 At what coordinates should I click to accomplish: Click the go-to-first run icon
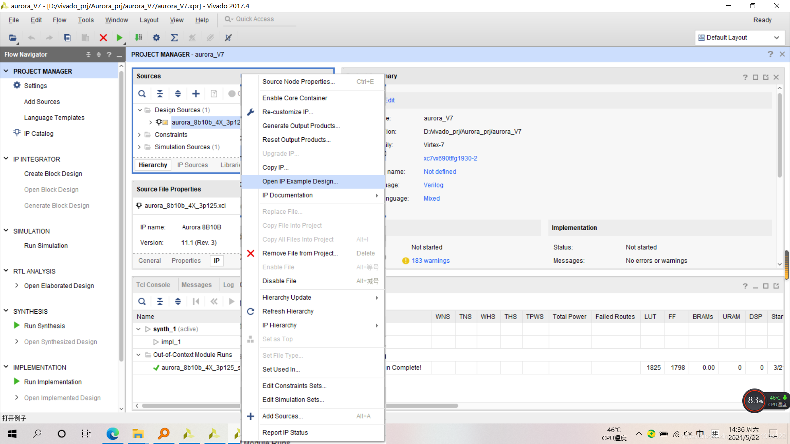pyautogui.click(x=196, y=301)
